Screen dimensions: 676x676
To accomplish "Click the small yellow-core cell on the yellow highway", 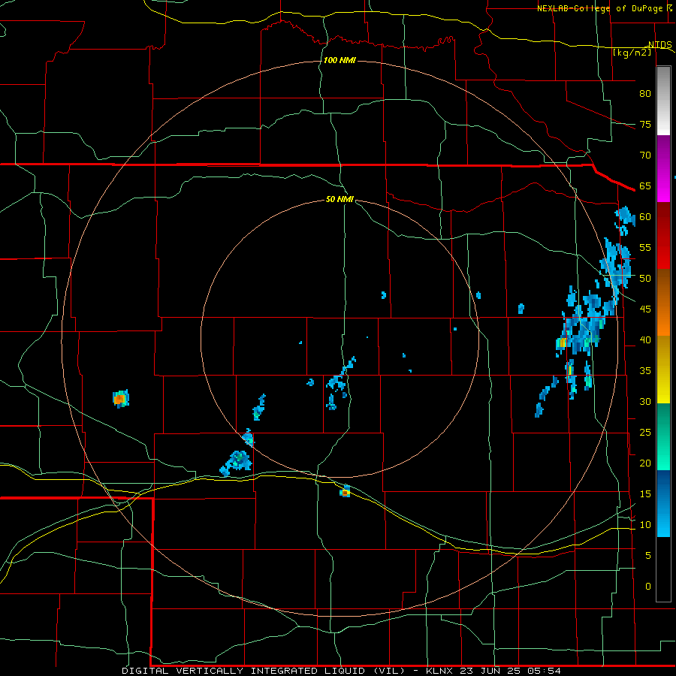I will (345, 491).
